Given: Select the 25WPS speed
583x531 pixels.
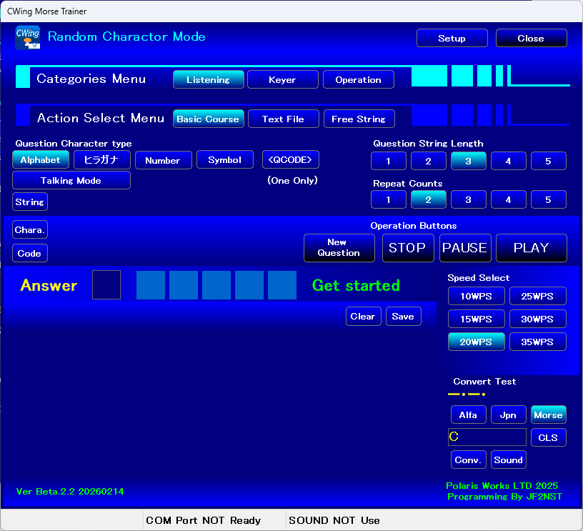Looking at the screenshot, I should 537,297.
